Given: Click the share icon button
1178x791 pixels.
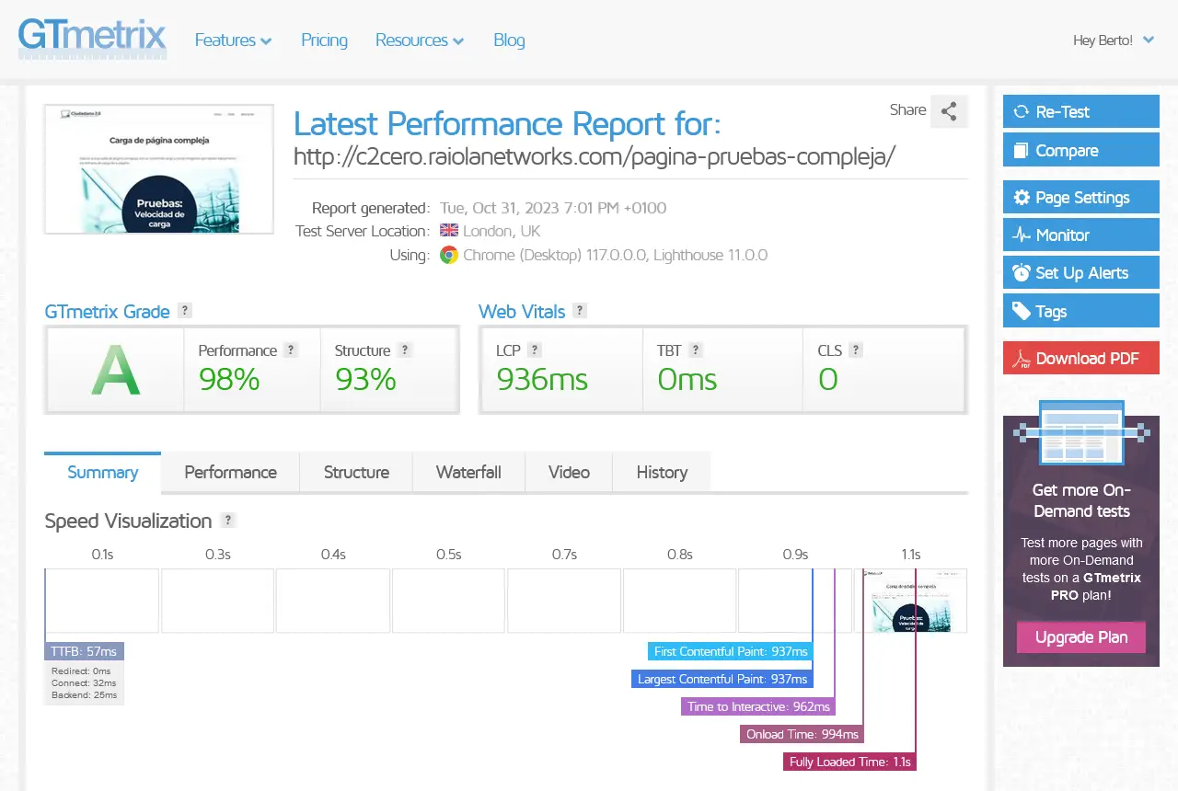Looking at the screenshot, I should click(x=949, y=111).
